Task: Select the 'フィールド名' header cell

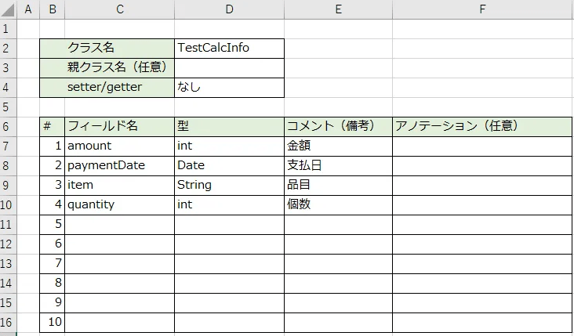Action: coord(120,127)
